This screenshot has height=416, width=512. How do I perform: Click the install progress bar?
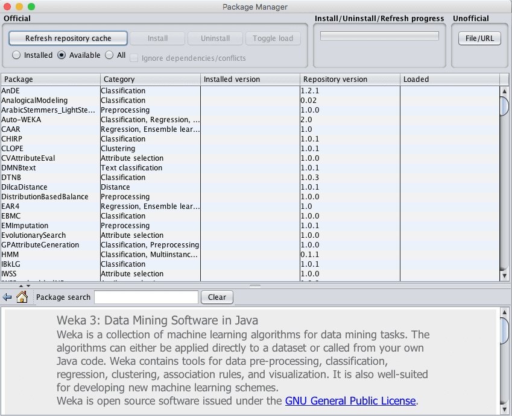[x=379, y=36]
